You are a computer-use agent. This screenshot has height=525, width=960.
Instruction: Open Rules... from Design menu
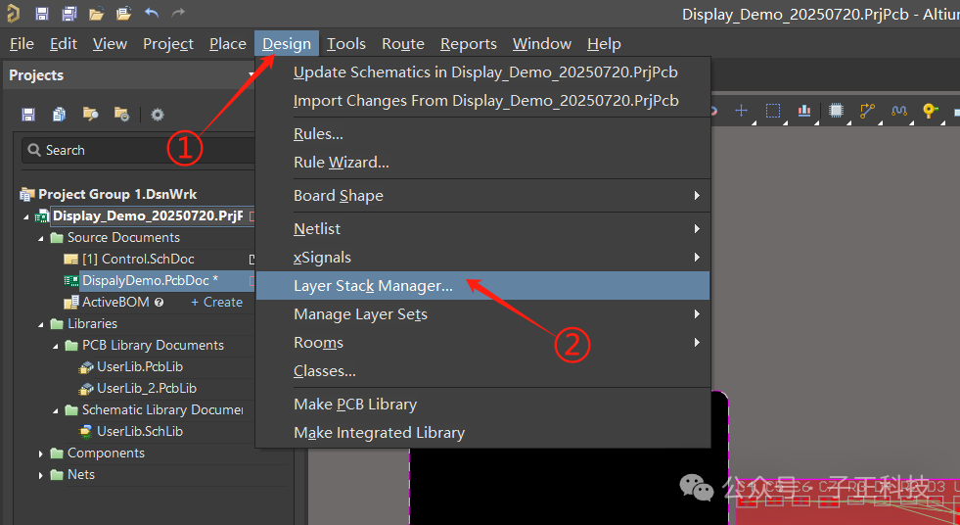[x=483, y=133]
